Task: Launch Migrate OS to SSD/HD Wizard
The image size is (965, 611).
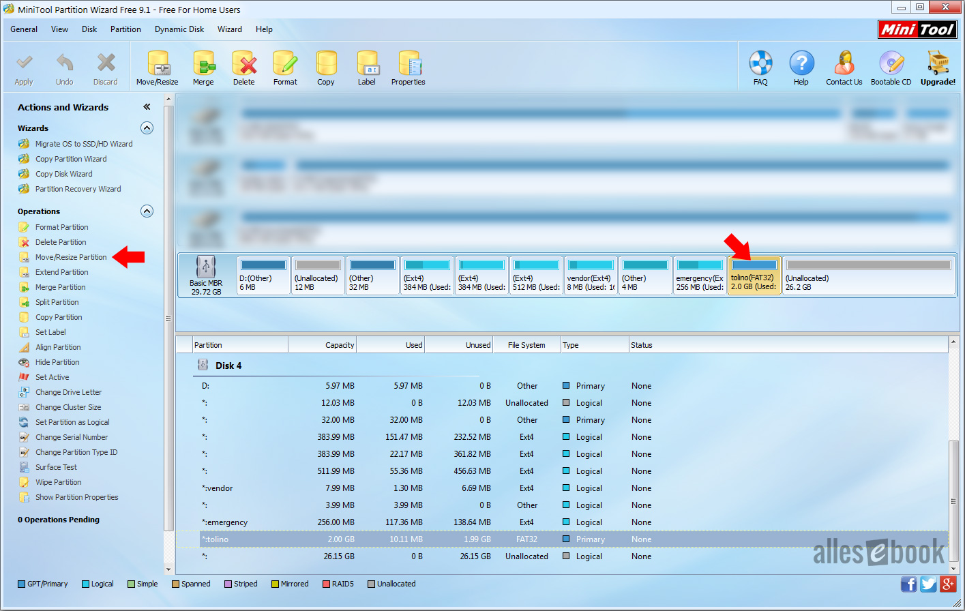Action: pos(84,144)
